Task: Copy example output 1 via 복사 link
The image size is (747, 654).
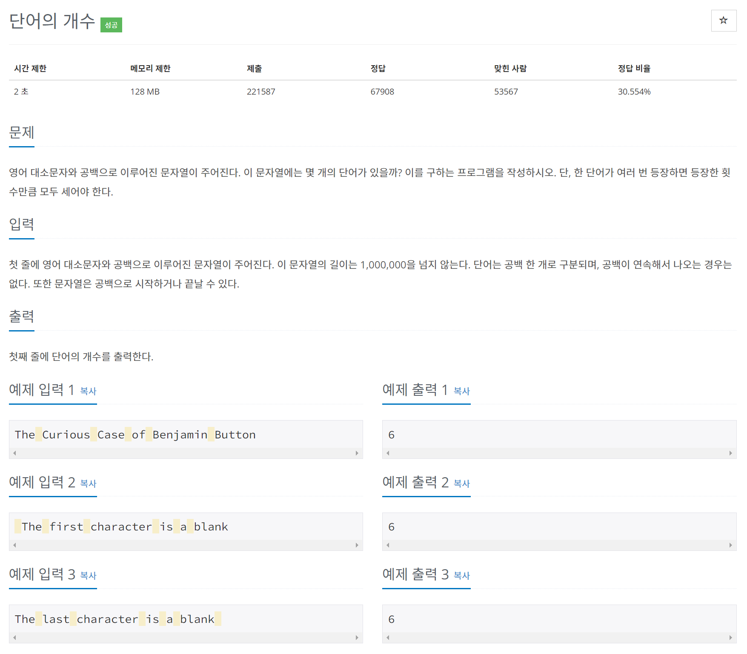Action: click(462, 391)
